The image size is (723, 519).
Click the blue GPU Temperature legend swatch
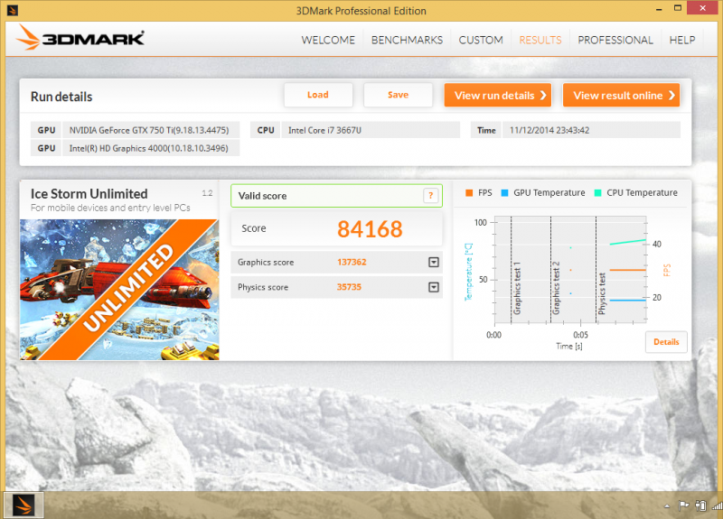[x=504, y=193]
